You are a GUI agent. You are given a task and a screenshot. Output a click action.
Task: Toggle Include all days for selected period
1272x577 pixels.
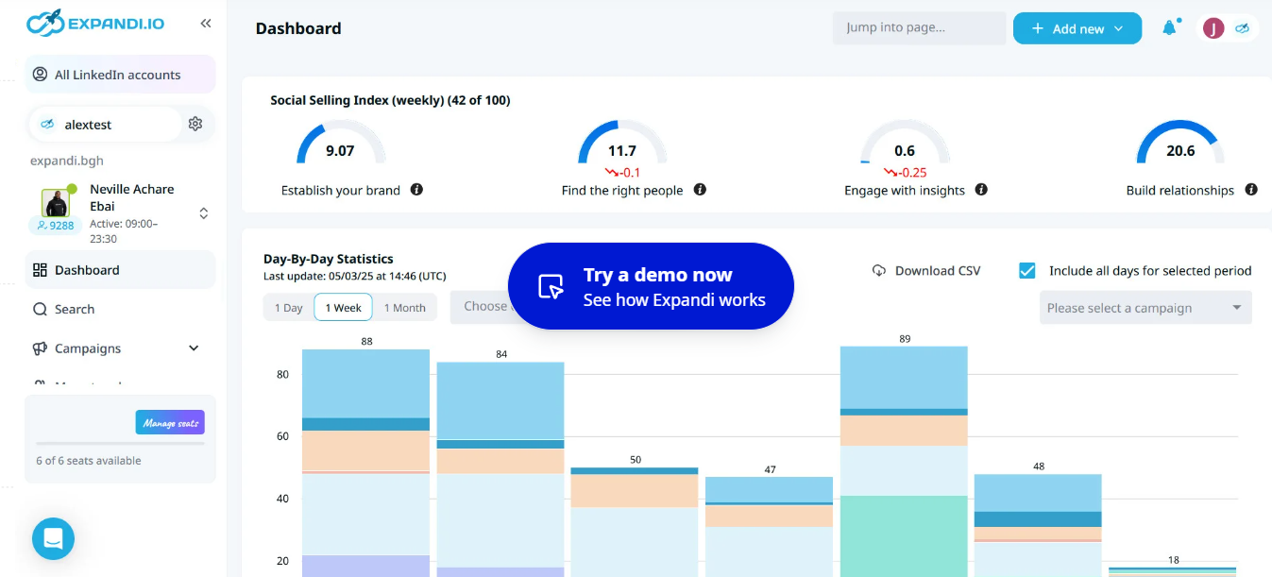[x=1027, y=270]
